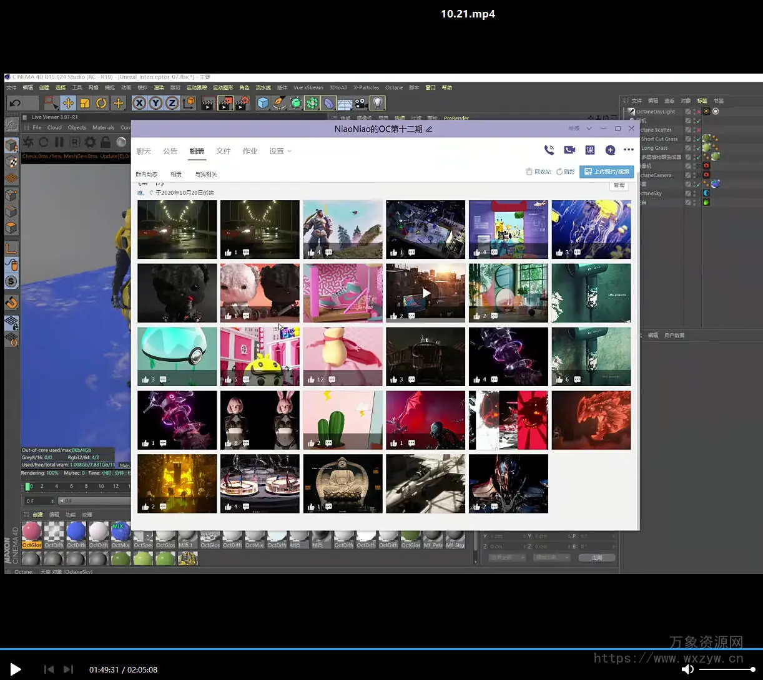
Task: Select the Rotate tool in the toolbar
Action: click(101, 103)
